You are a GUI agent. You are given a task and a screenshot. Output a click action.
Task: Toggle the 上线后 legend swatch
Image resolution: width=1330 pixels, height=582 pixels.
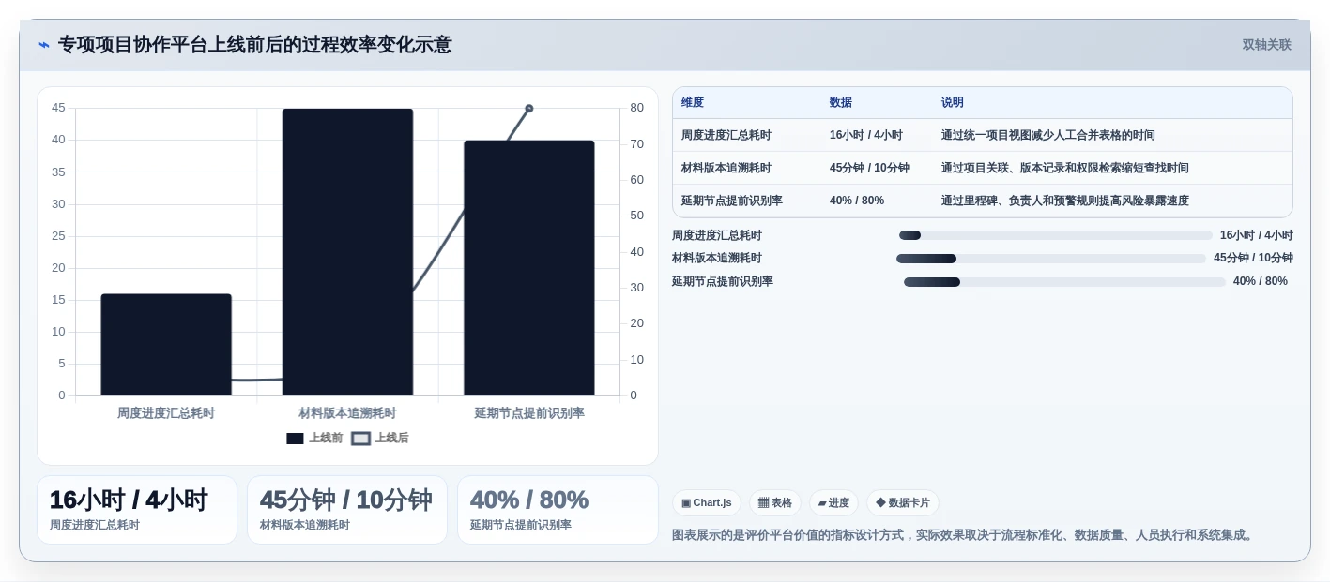[x=361, y=439]
